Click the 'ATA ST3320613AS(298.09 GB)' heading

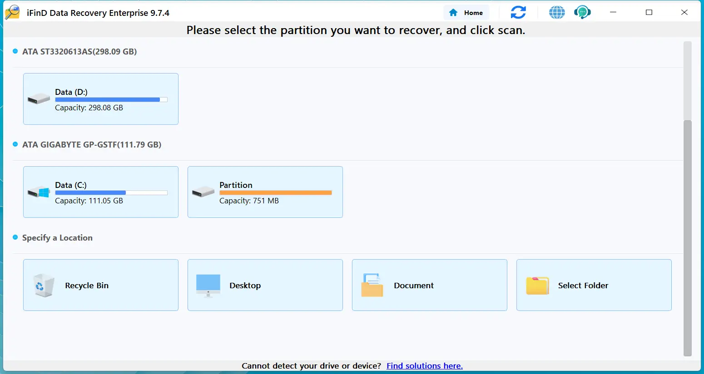(x=79, y=52)
